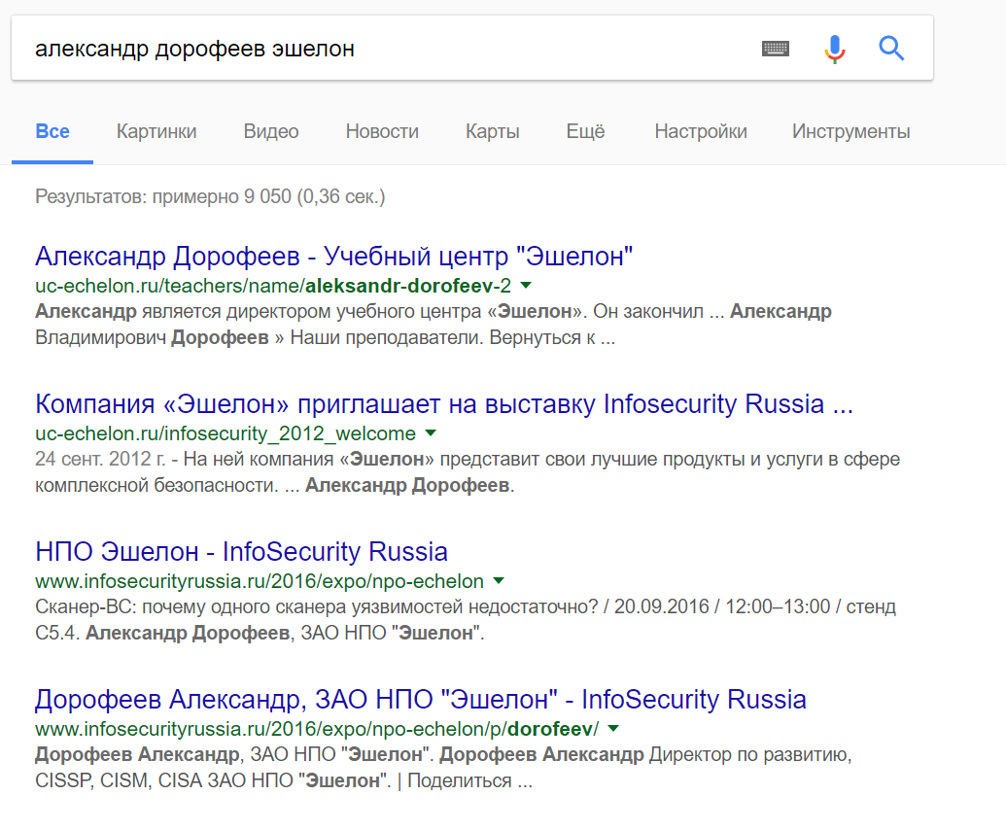Select the 'Все' results tab
The image size is (1006, 830).
tap(52, 131)
